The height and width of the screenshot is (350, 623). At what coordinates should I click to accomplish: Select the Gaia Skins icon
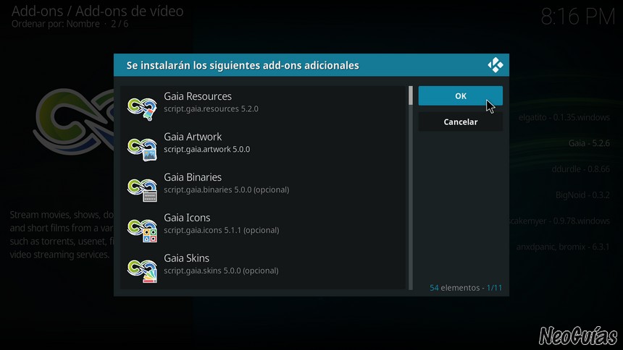click(142, 270)
